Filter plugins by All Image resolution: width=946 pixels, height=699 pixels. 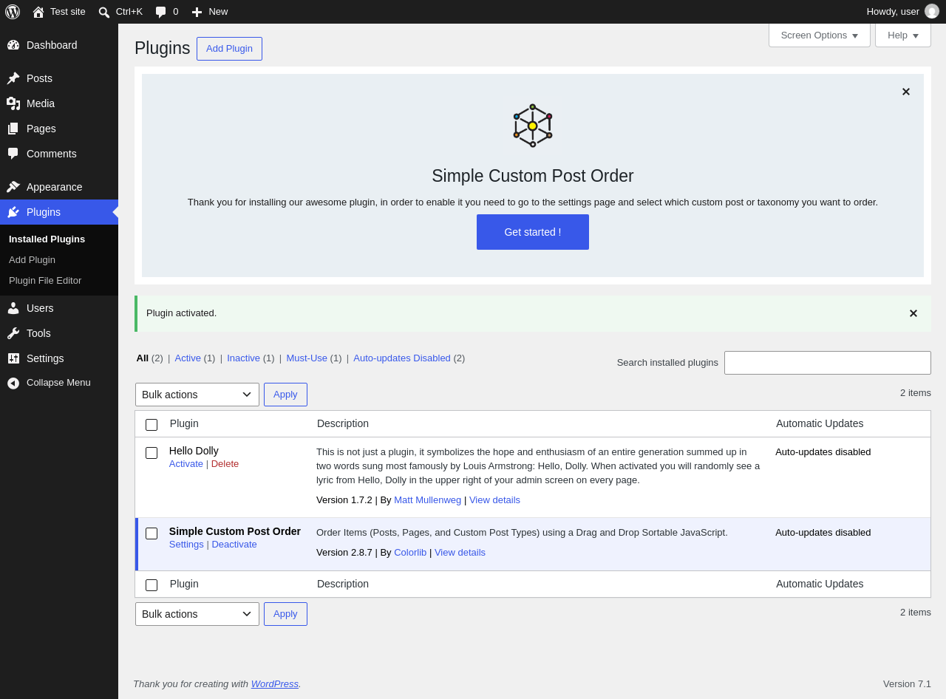point(143,358)
